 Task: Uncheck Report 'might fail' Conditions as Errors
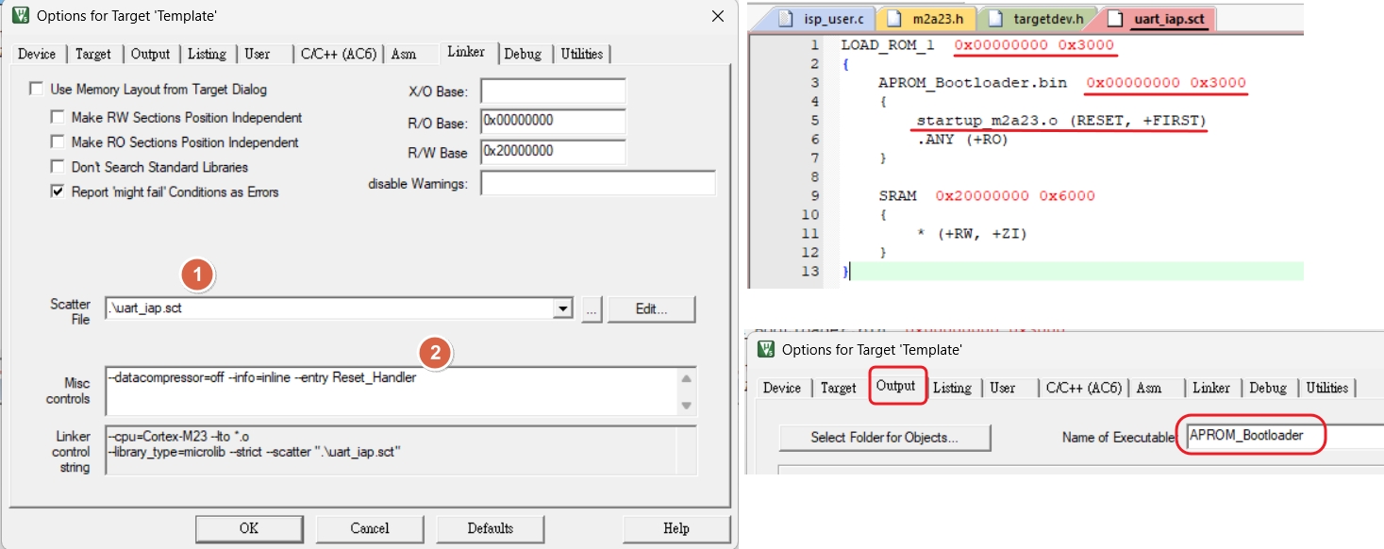(57, 191)
